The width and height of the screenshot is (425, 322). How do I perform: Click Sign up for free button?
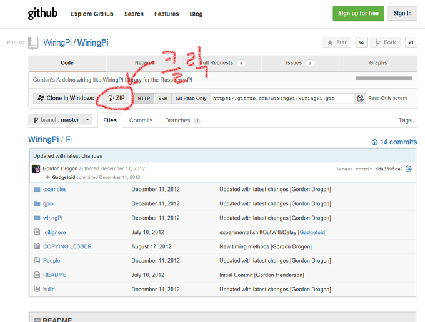click(x=358, y=13)
